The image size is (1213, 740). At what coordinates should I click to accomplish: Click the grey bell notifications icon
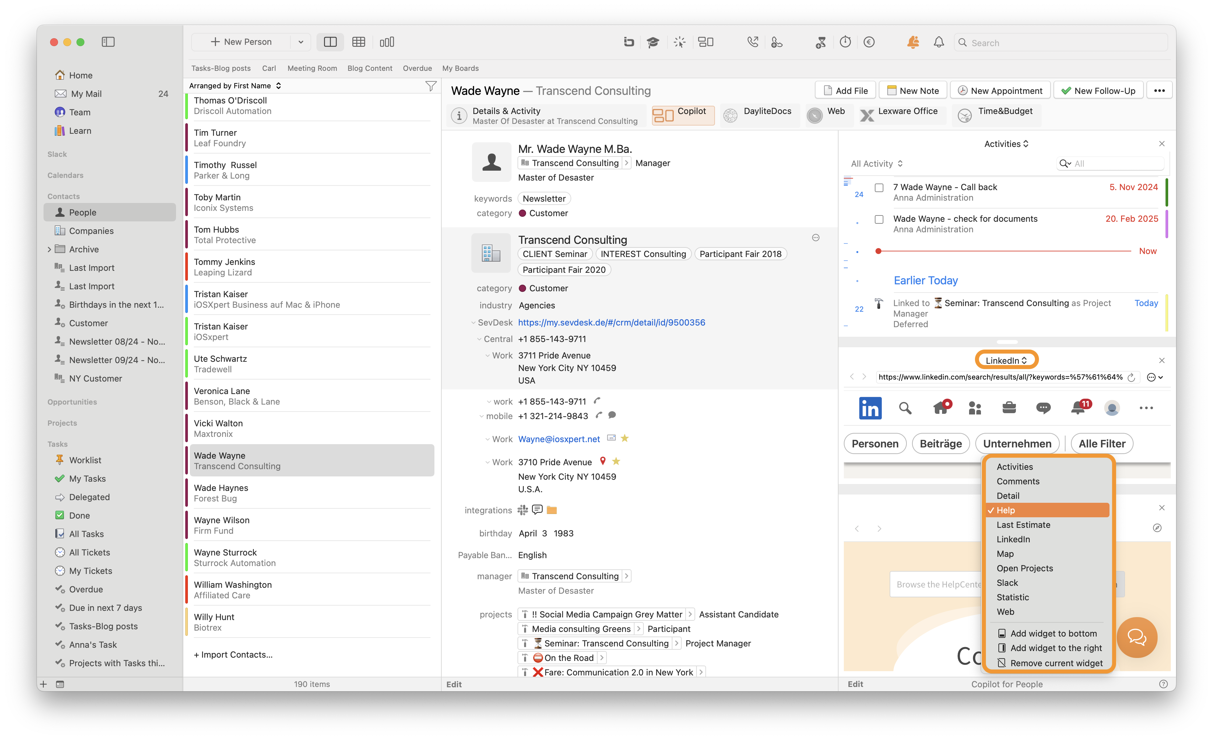pos(938,42)
